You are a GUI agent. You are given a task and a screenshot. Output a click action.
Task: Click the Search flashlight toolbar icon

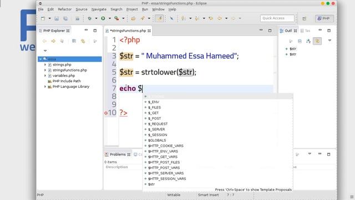[143, 18]
